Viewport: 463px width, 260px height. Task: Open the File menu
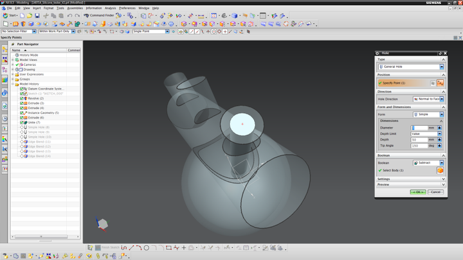(10, 8)
